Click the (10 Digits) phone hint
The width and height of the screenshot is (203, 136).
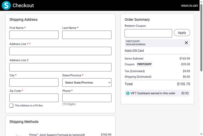[69, 104]
